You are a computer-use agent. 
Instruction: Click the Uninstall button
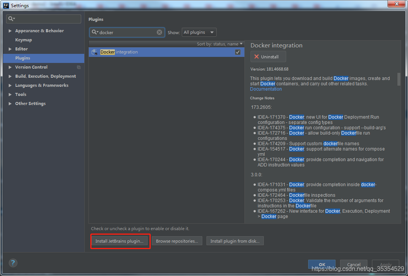click(268, 56)
